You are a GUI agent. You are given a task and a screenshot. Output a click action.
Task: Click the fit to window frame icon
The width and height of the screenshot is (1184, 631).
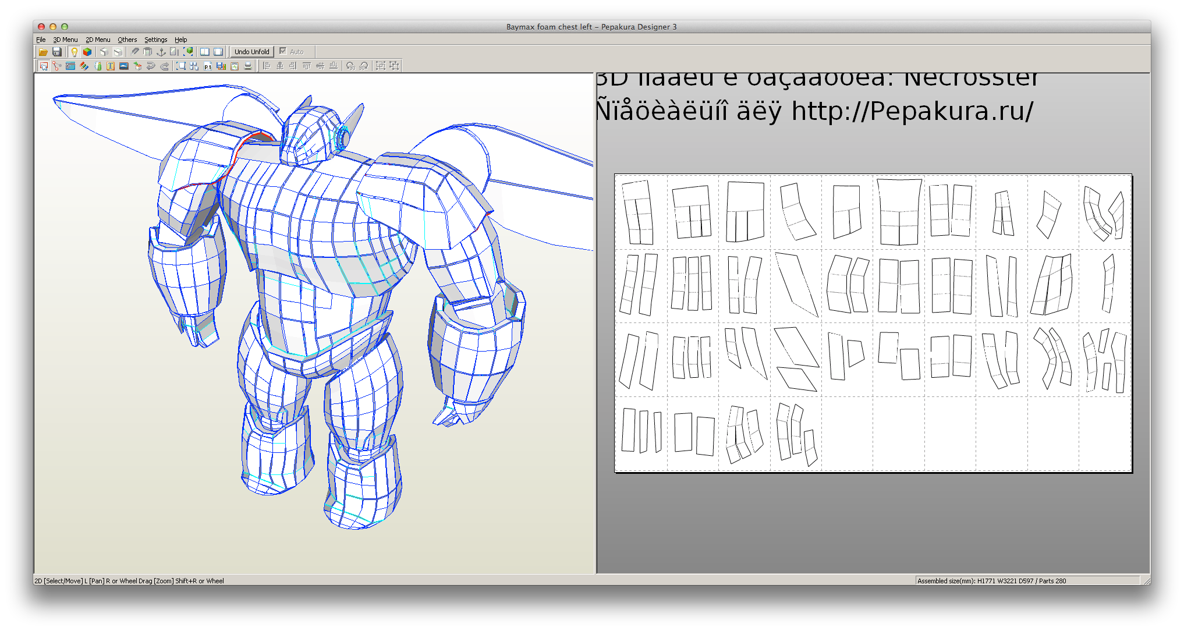point(181,66)
